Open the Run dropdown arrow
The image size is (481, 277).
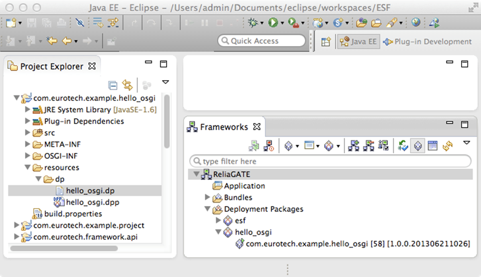pos(282,23)
